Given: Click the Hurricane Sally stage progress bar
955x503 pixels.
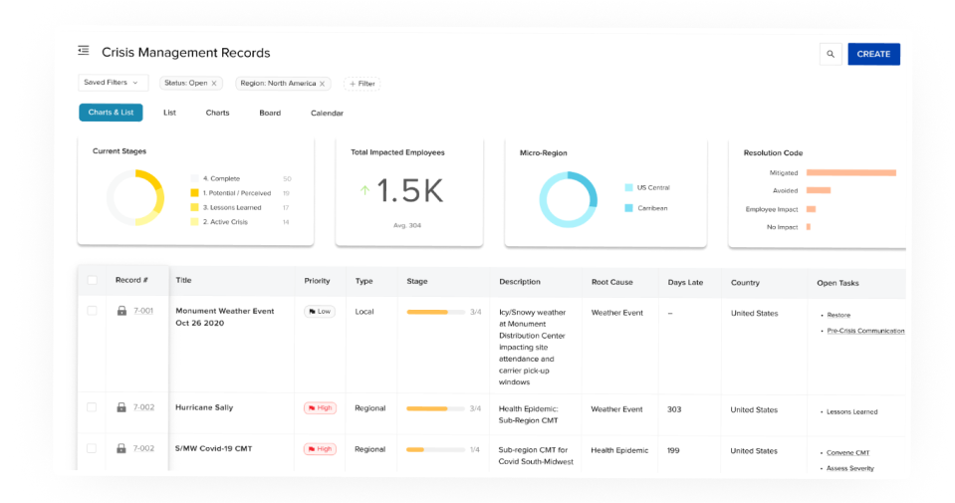Looking at the screenshot, I should point(435,408).
